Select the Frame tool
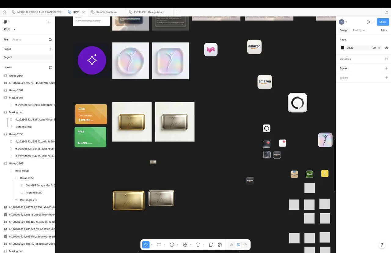Viewport: 391px width, 253px height. coord(159,245)
